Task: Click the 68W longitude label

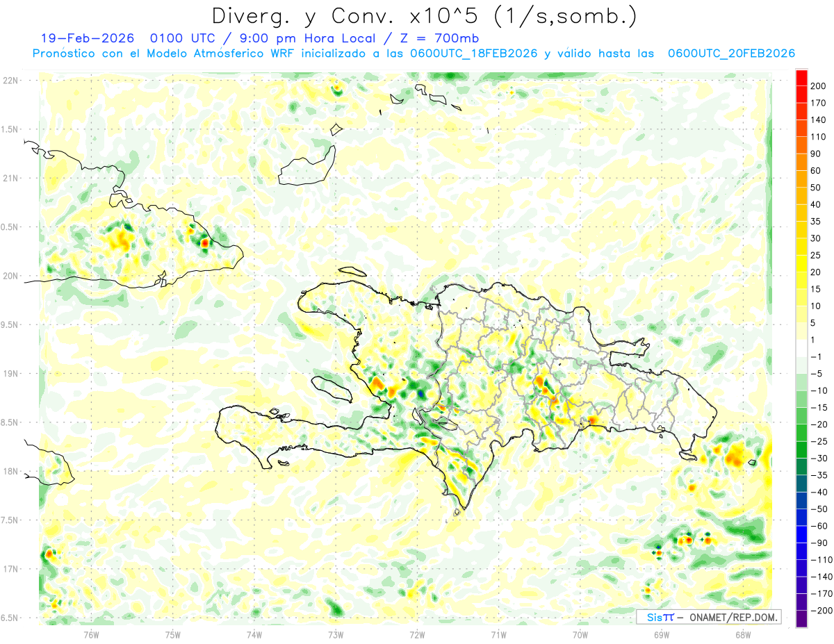Action: click(x=742, y=634)
